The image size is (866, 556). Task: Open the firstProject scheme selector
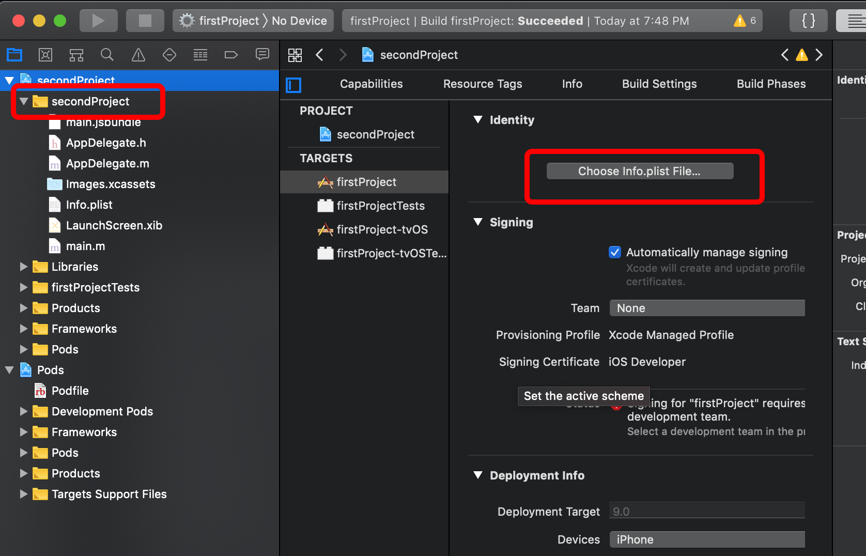coord(219,21)
